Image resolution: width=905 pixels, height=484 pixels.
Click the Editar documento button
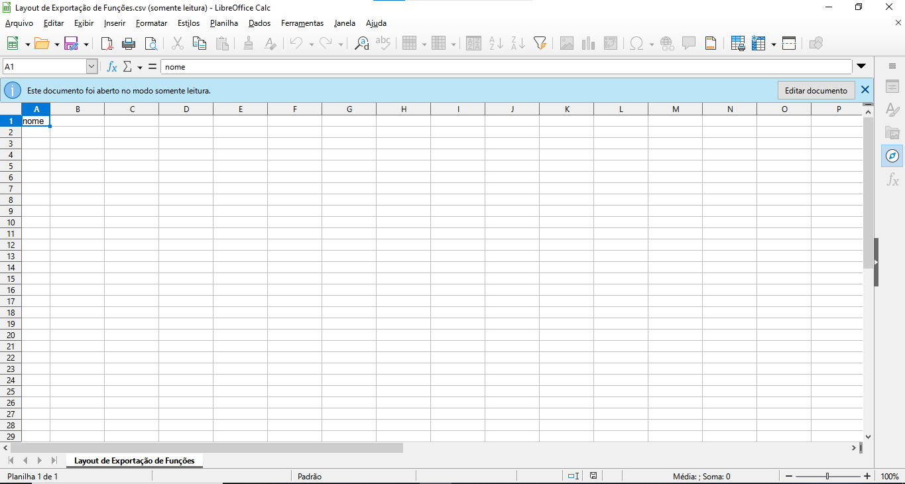(x=816, y=90)
